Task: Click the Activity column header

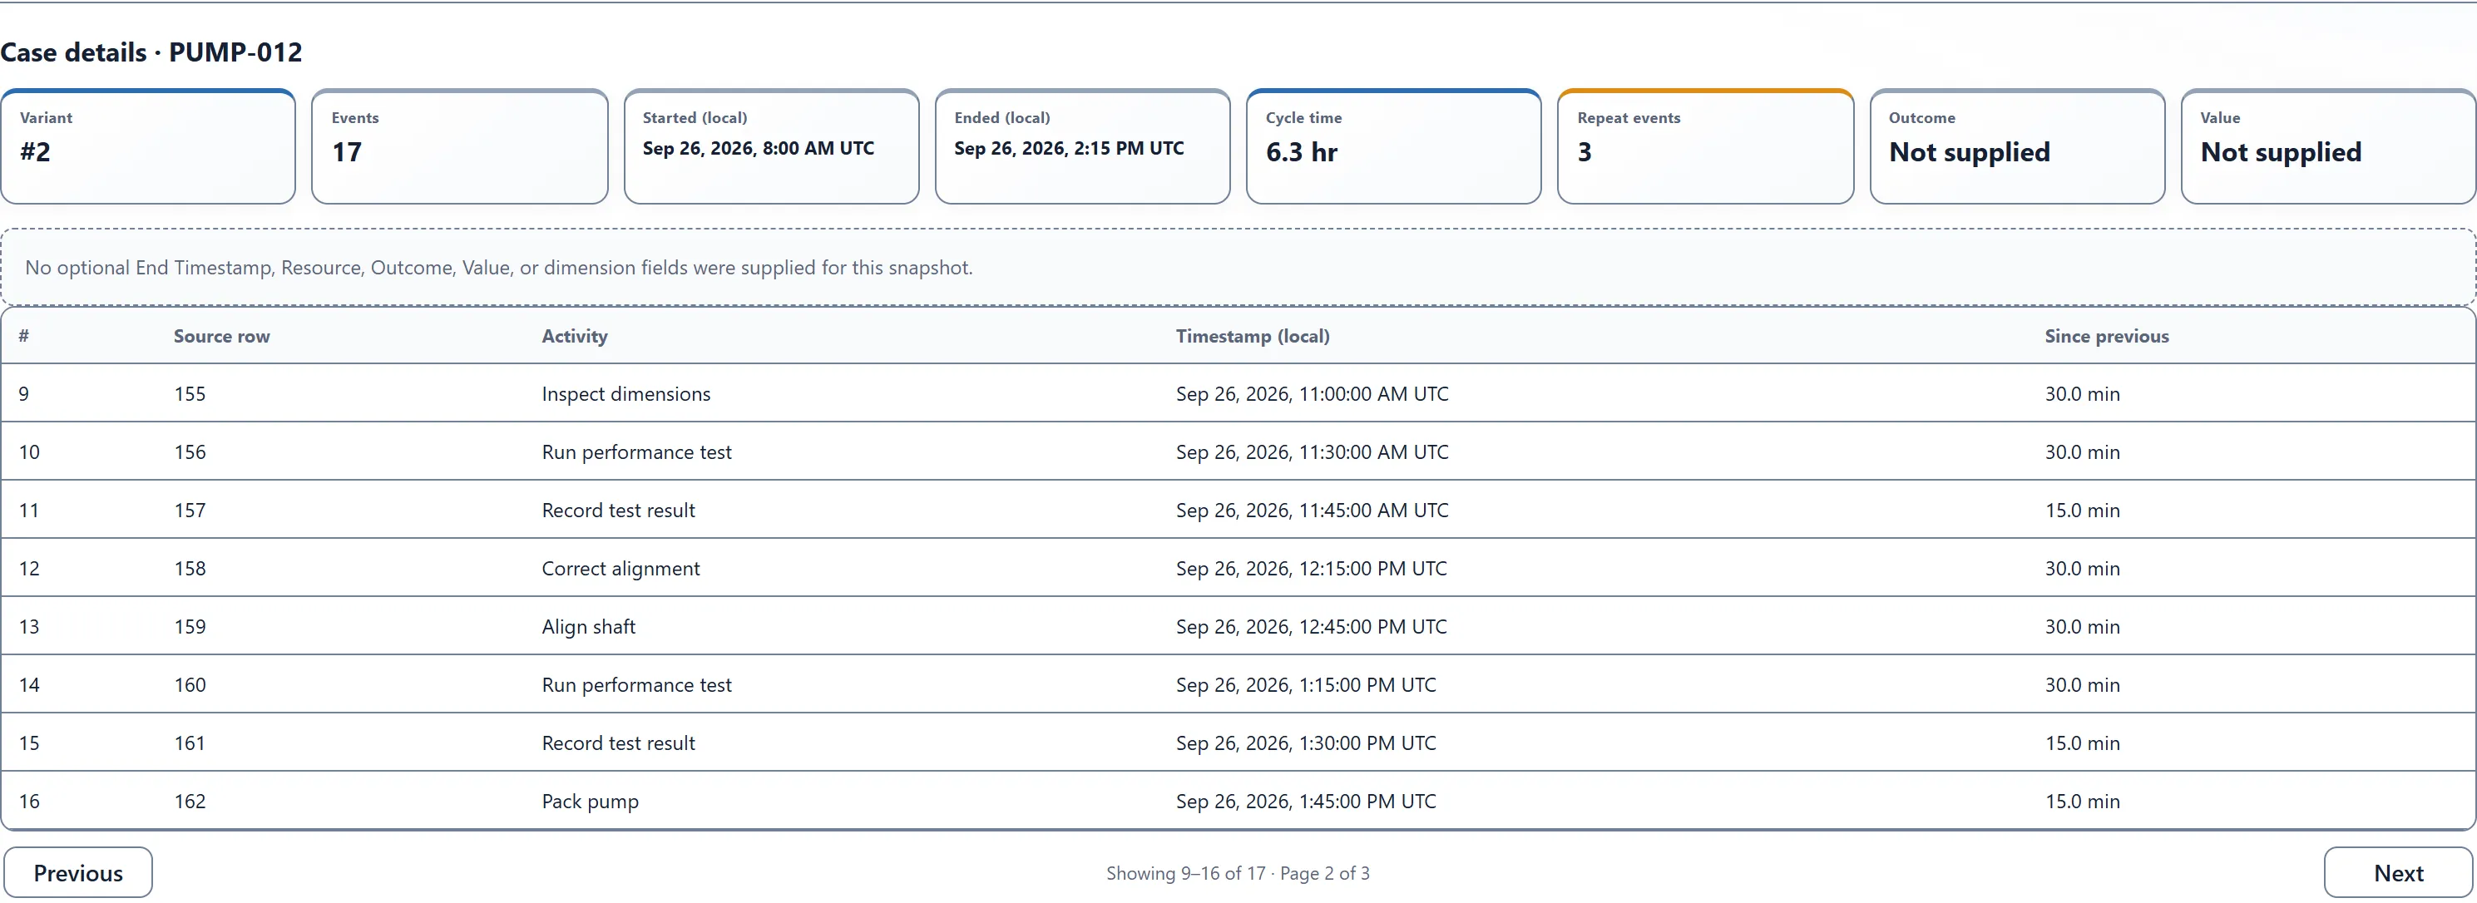Action: (575, 337)
